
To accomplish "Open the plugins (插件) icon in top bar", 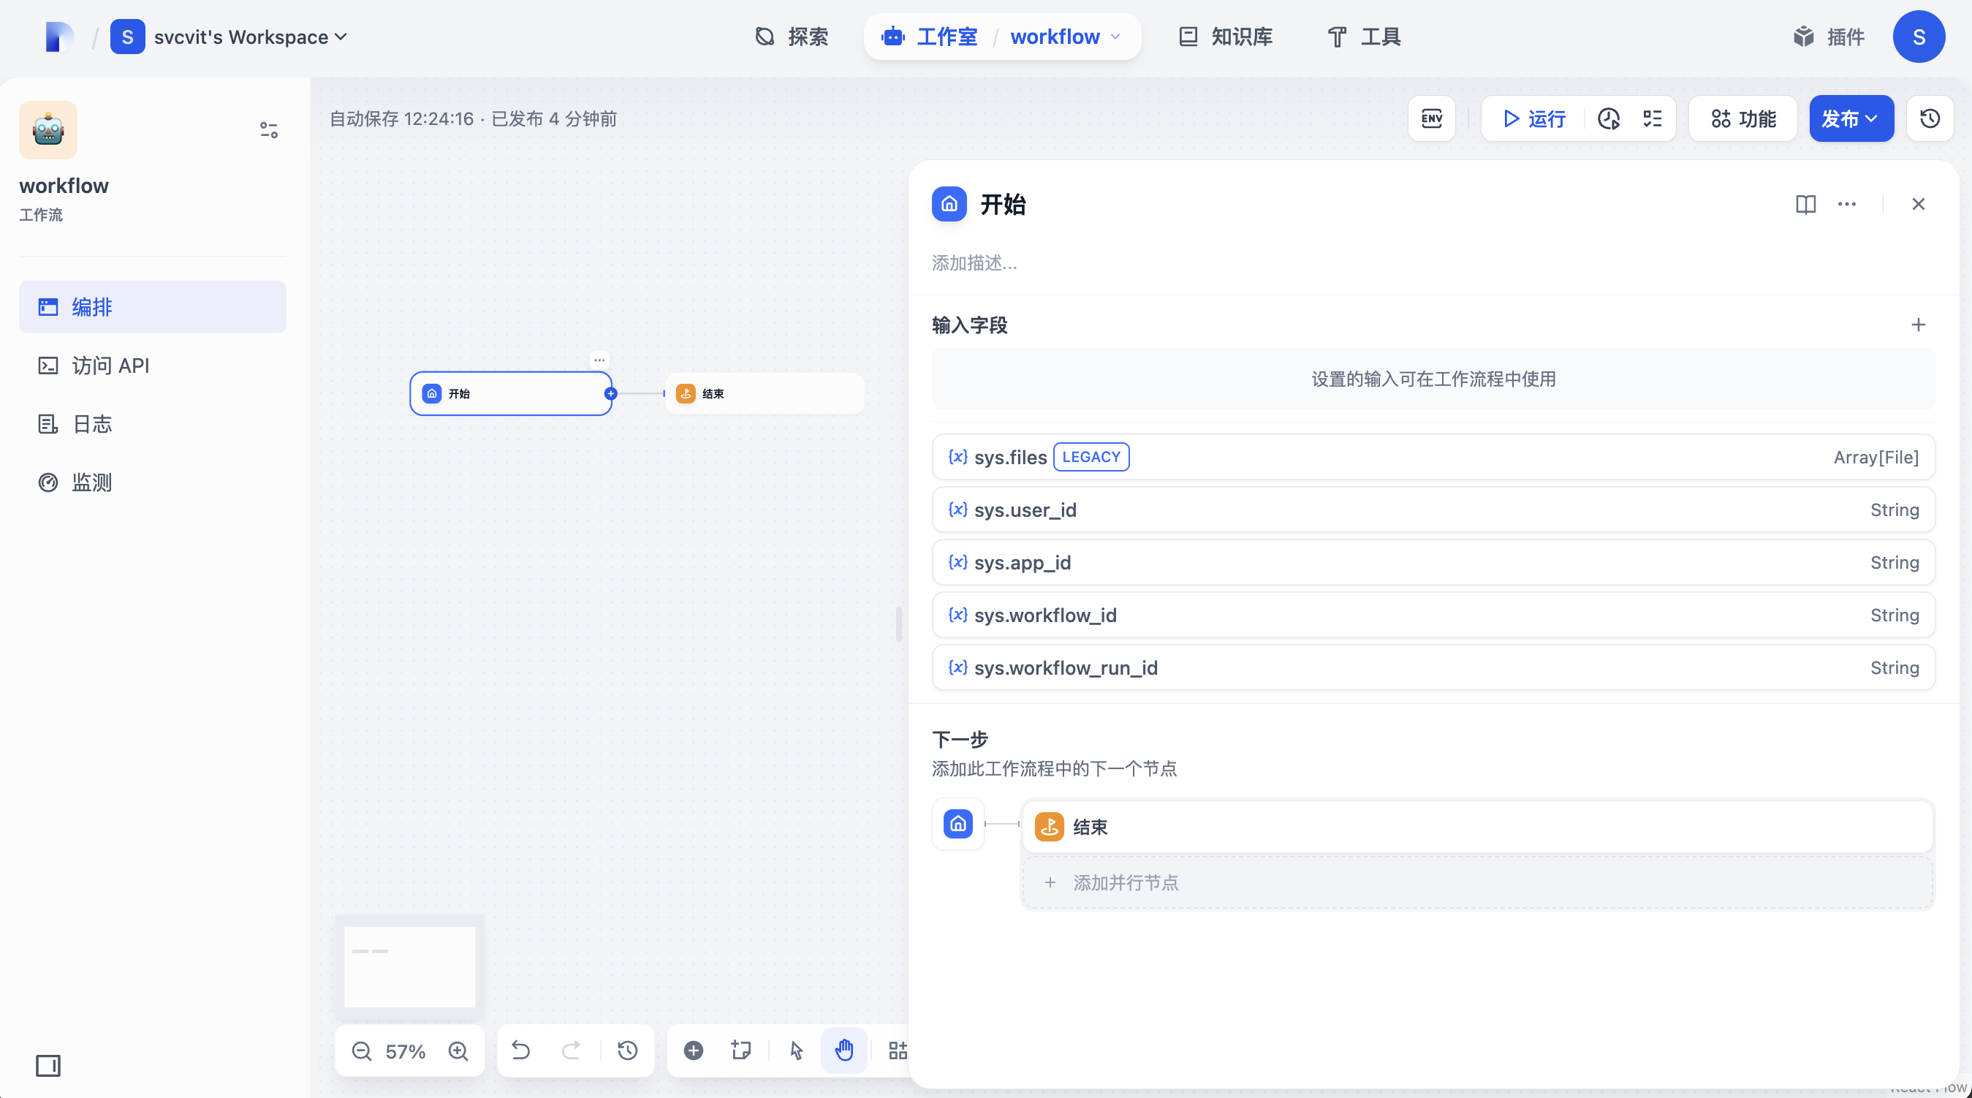I will (x=1804, y=37).
